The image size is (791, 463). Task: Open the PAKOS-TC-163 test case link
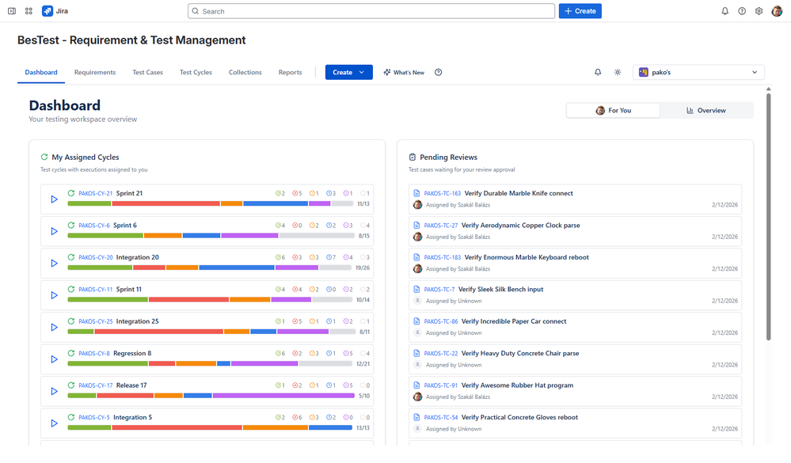tap(442, 193)
